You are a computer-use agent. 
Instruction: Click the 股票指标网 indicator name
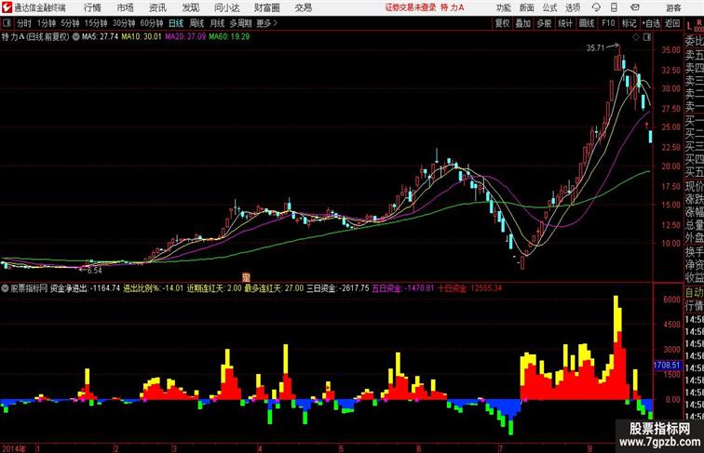29,288
